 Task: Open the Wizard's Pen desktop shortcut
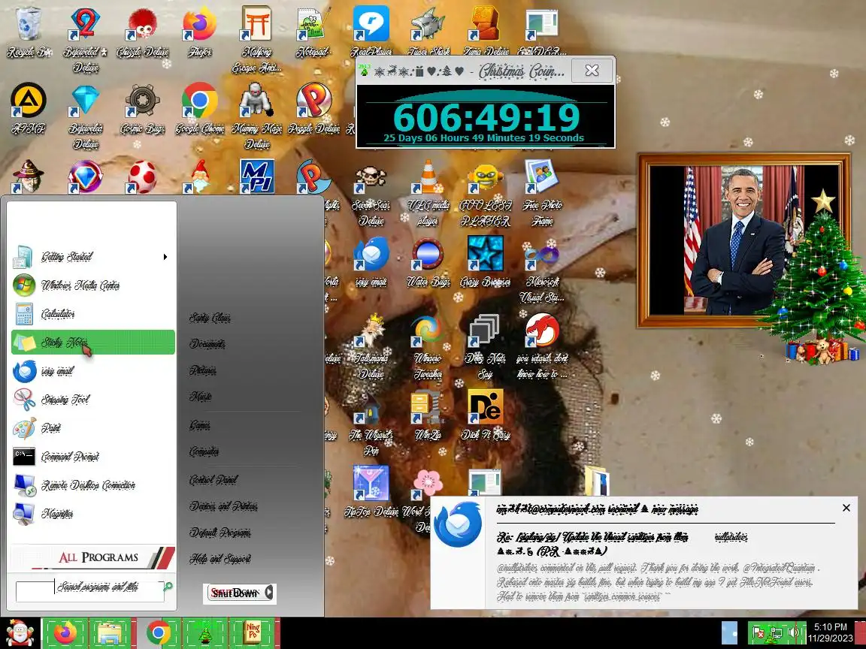pyautogui.click(x=371, y=421)
